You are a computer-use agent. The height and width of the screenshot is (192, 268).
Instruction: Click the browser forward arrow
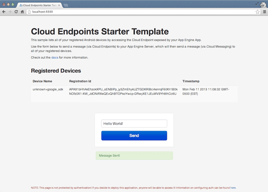(10, 12)
